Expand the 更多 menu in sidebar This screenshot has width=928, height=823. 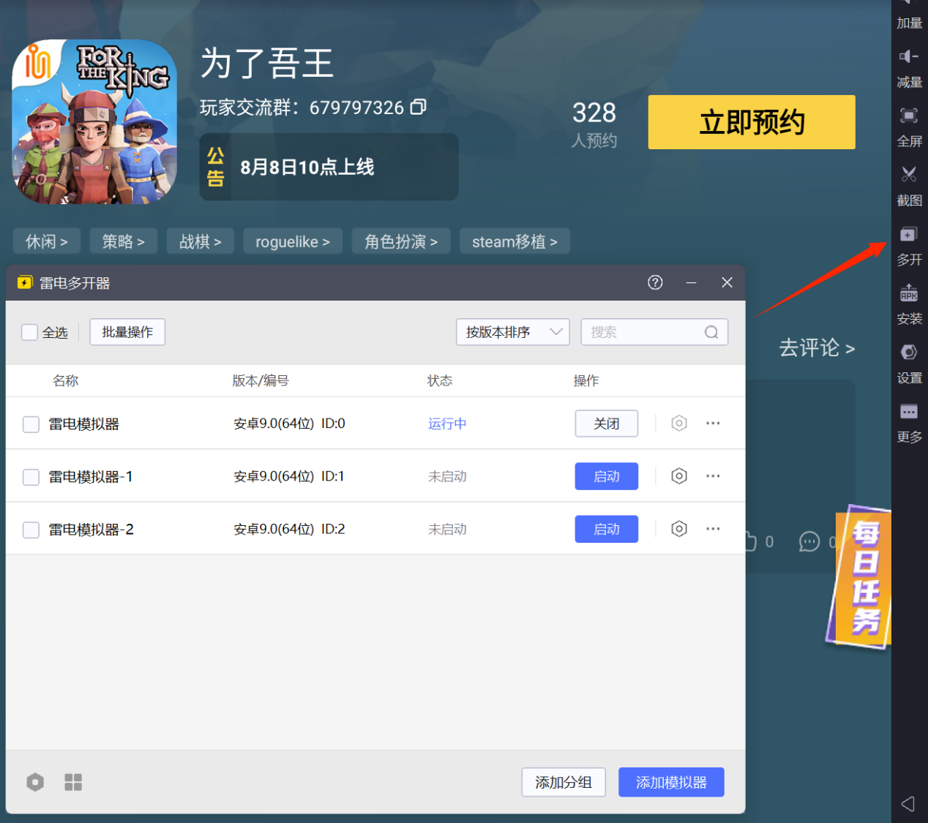point(908,413)
